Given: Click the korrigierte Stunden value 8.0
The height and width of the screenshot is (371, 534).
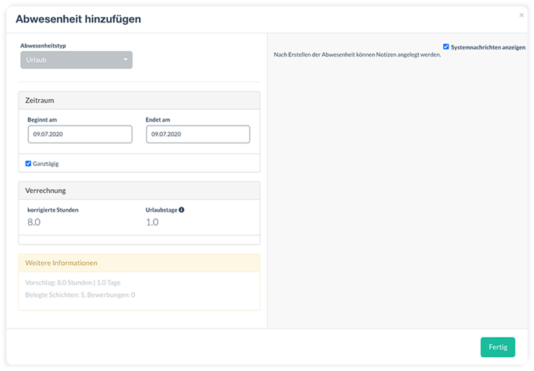Looking at the screenshot, I should click(33, 222).
